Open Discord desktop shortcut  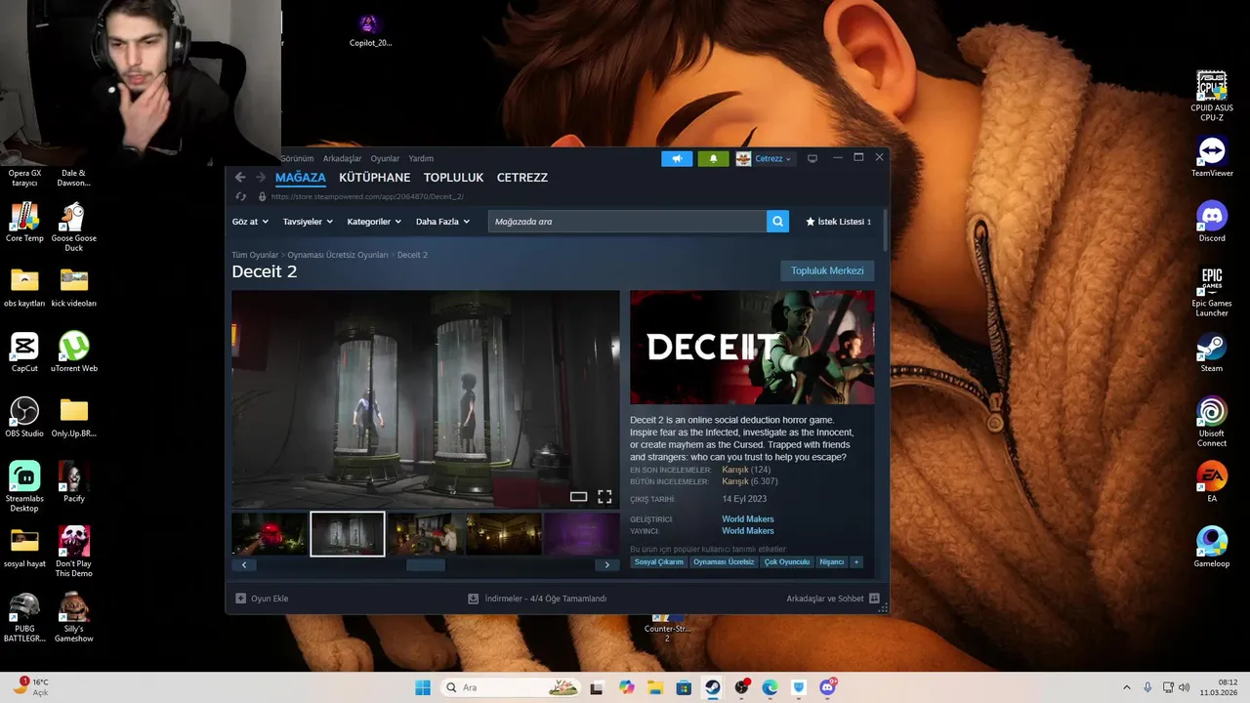[1212, 221]
